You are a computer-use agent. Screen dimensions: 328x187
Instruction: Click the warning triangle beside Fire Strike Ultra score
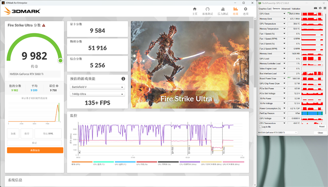tap(44, 25)
